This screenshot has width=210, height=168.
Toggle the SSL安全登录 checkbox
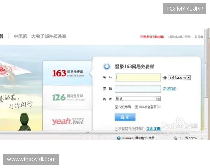136,107
